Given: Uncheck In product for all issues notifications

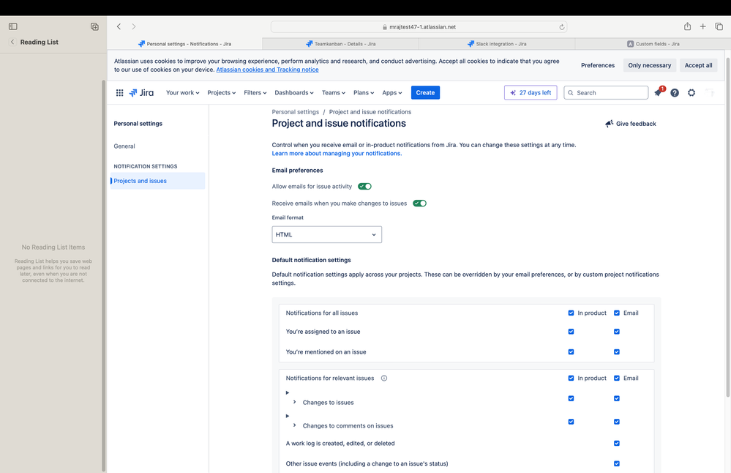Looking at the screenshot, I should pos(571,313).
